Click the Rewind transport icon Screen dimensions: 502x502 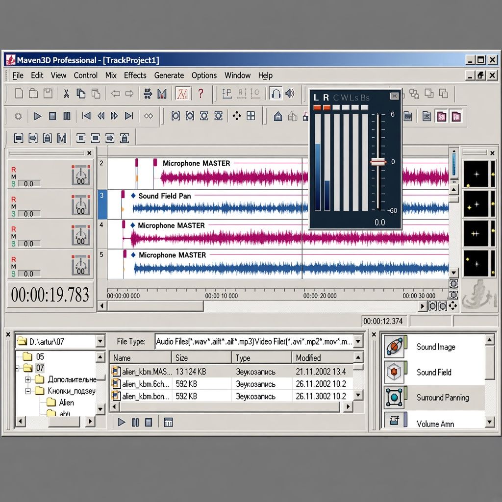[101, 116]
